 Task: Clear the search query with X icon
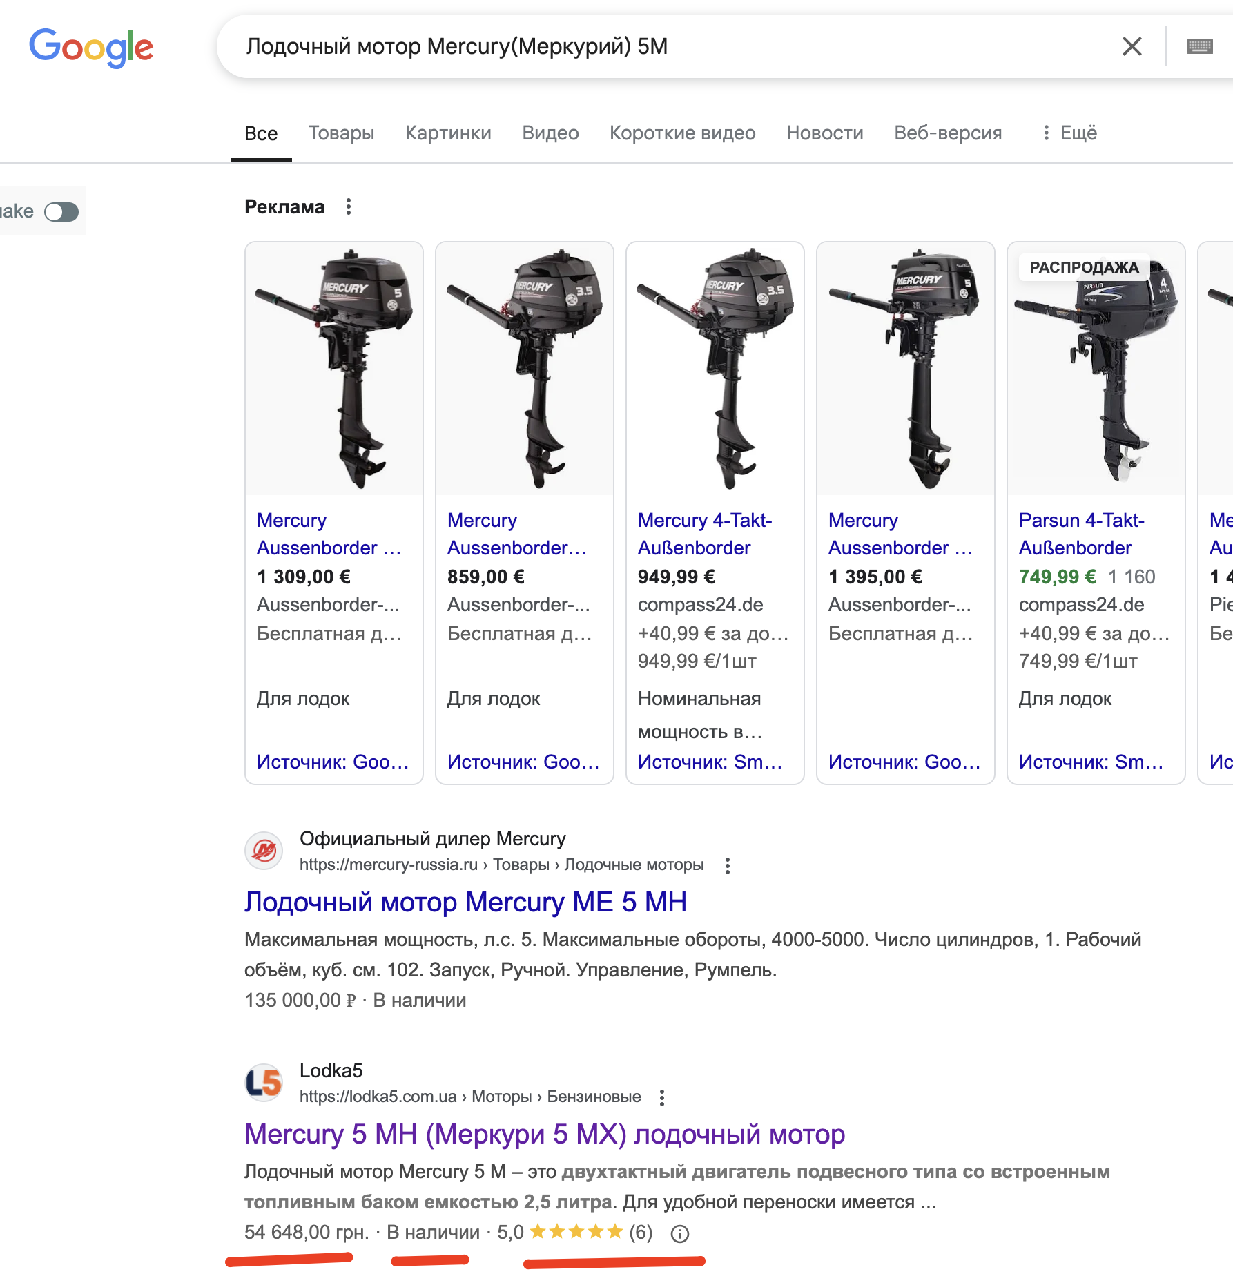click(x=1132, y=46)
